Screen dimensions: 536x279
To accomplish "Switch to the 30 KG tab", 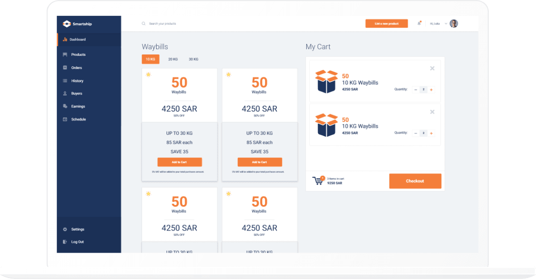I will click(x=193, y=59).
